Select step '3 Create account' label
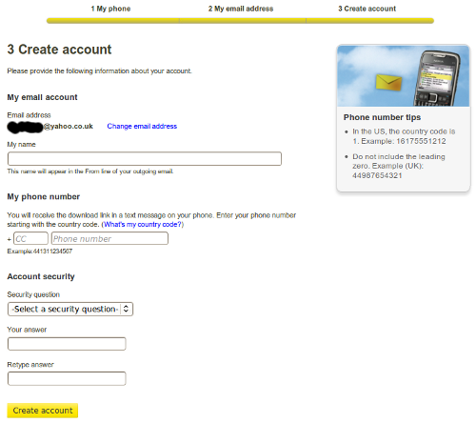476x423 pixels. coord(367,9)
